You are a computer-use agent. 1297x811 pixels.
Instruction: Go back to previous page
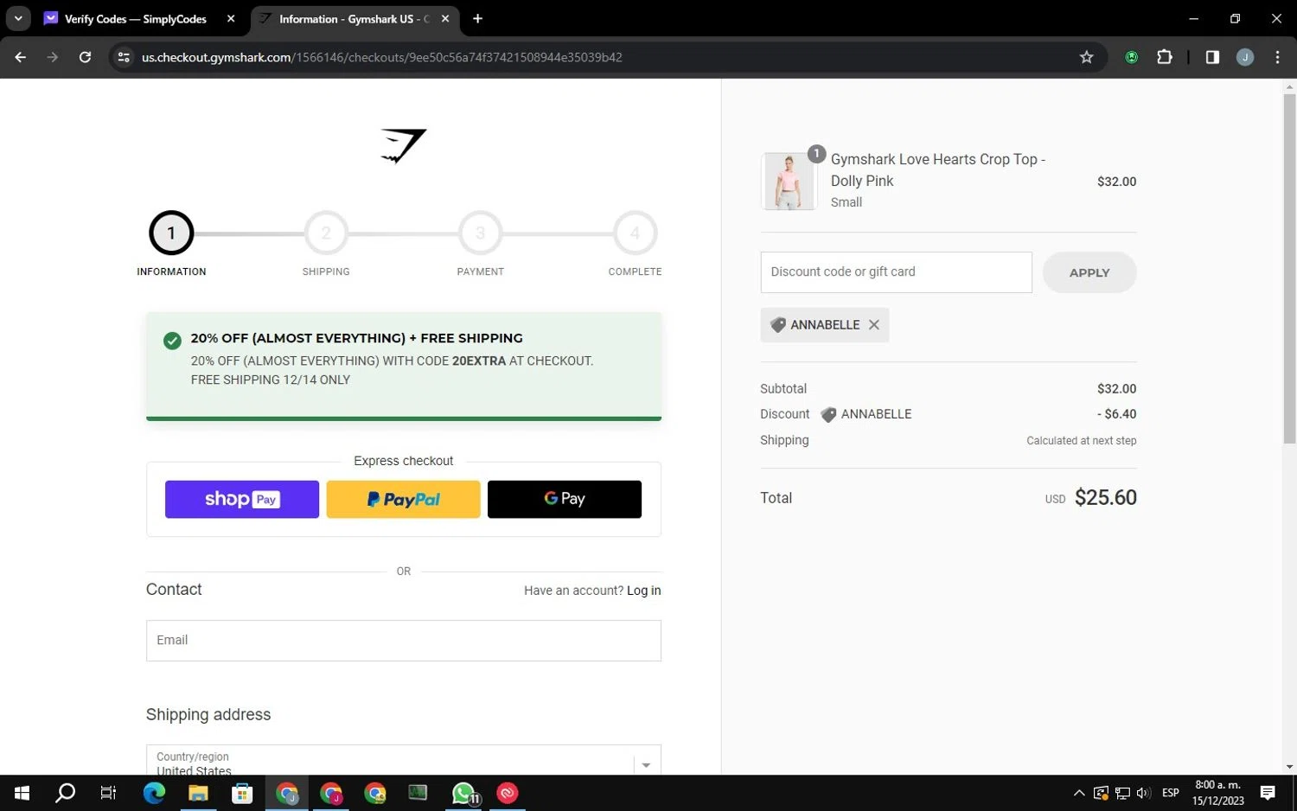[x=20, y=57]
